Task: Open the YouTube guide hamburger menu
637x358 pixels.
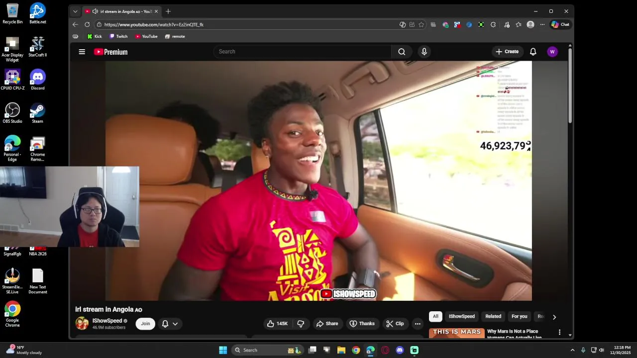Action: (82, 52)
